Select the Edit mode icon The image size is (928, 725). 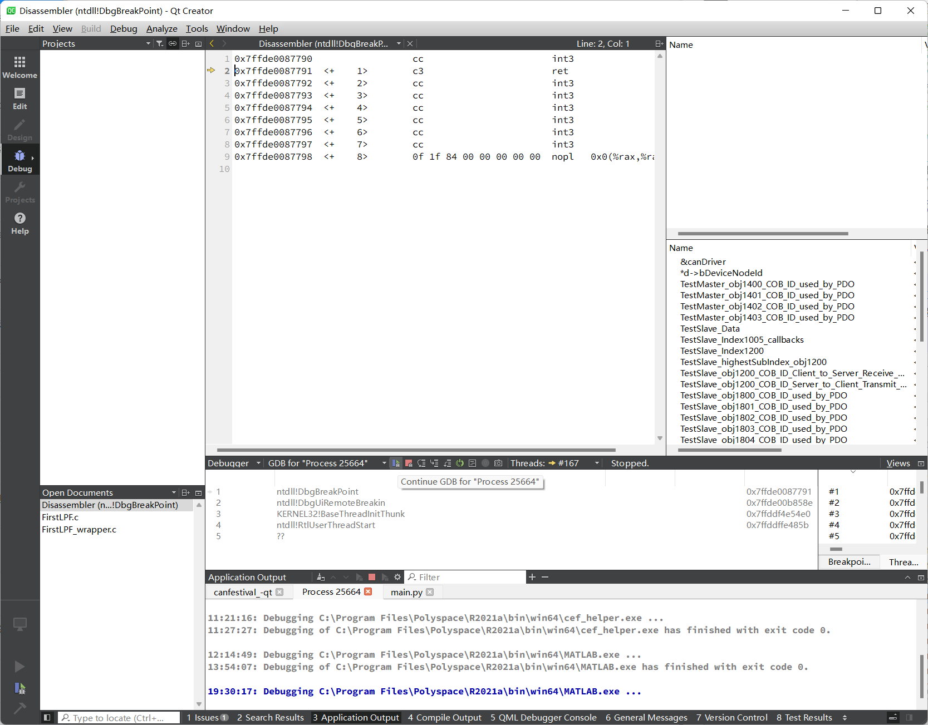click(20, 98)
